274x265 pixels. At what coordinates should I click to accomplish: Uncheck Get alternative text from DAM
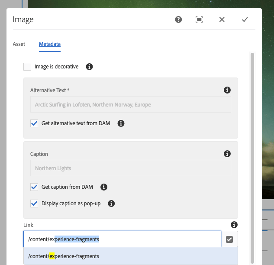click(x=34, y=123)
